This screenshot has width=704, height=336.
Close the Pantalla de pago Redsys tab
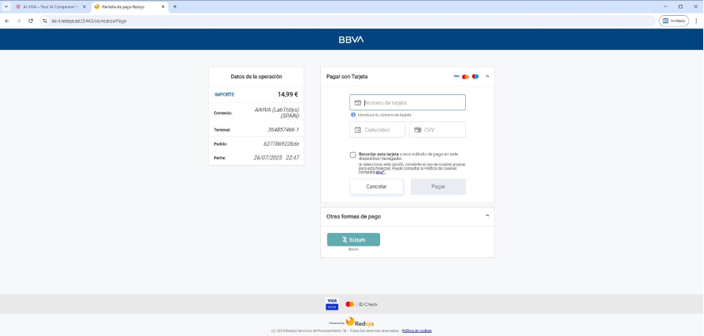tap(163, 6)
